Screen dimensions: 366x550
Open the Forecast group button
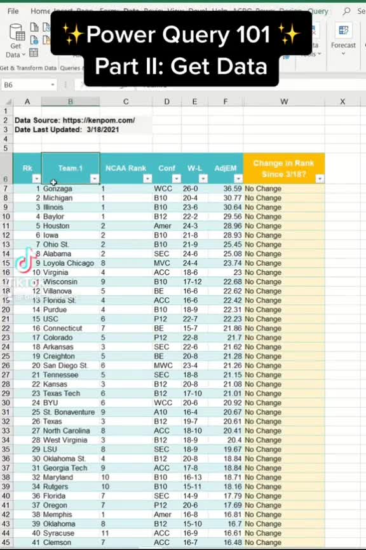[x=343, y=39]
